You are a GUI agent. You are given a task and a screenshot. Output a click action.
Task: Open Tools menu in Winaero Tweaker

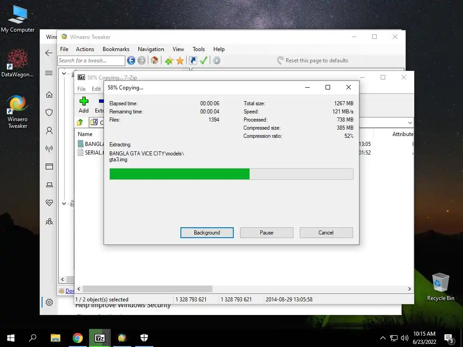coord(198,49)
